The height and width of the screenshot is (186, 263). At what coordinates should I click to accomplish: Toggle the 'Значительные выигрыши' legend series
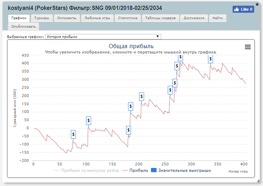point(181,170)
